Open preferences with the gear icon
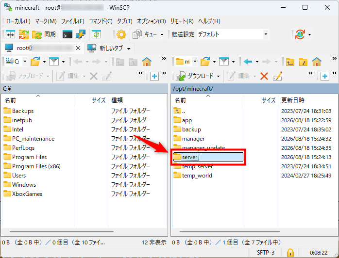The image size is (339, 258). [121, 34]
